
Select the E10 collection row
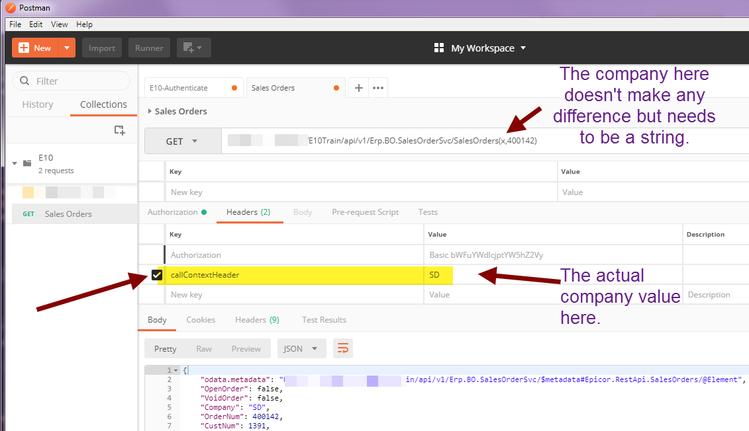coord(72,163)
